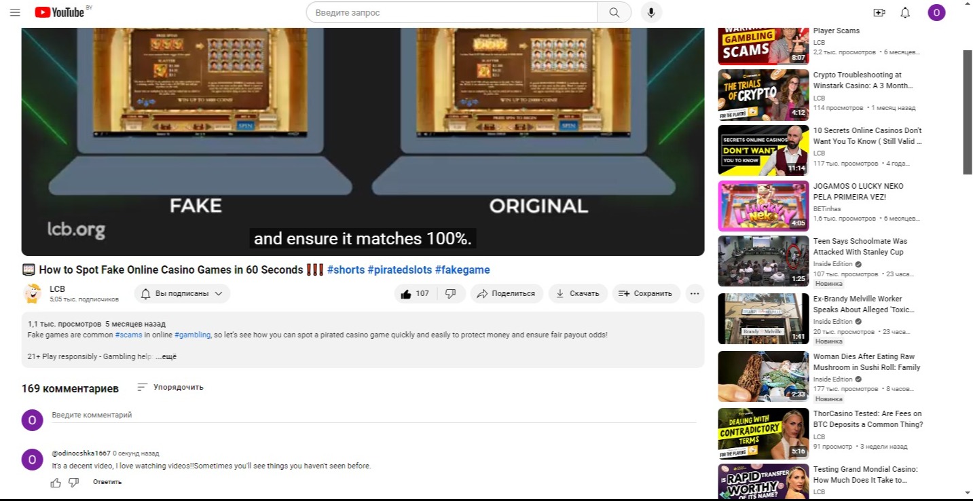Dislike the video with thumbs down

[x=450, y=293]
